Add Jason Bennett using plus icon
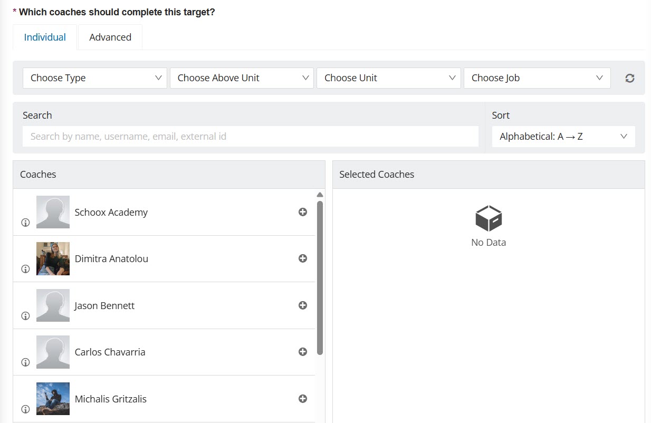Screen dimensions: 651x423 pos(303,305)
